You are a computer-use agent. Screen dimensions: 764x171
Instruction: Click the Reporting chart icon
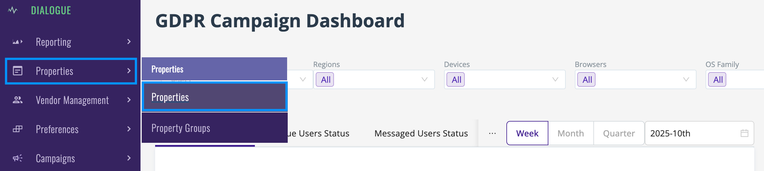click(17, 42)
